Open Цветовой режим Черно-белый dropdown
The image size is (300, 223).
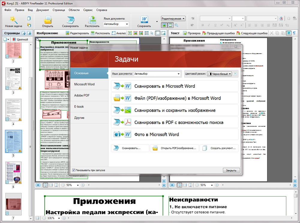tap(220, 74)
